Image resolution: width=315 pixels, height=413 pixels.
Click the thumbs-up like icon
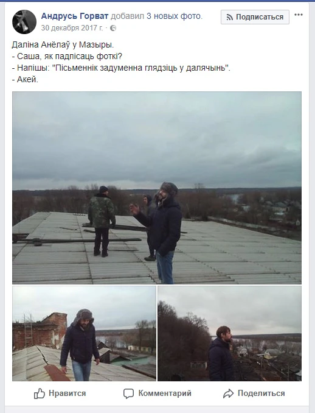[40, 394]
